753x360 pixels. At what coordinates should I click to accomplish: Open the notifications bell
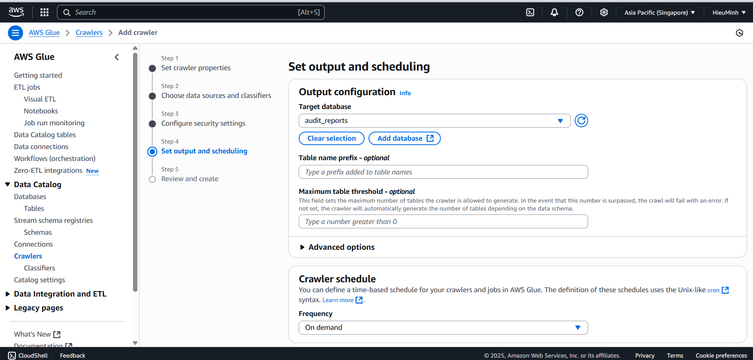(554, 12)
